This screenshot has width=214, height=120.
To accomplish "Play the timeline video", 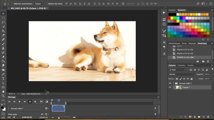I will [x=19, y=102].
